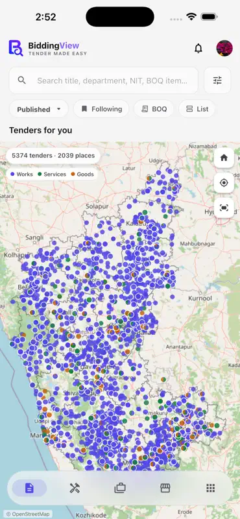Screen dimensions: 240x519
Task: Open the grid more-apps tab
Action: (x=211, y=488)
